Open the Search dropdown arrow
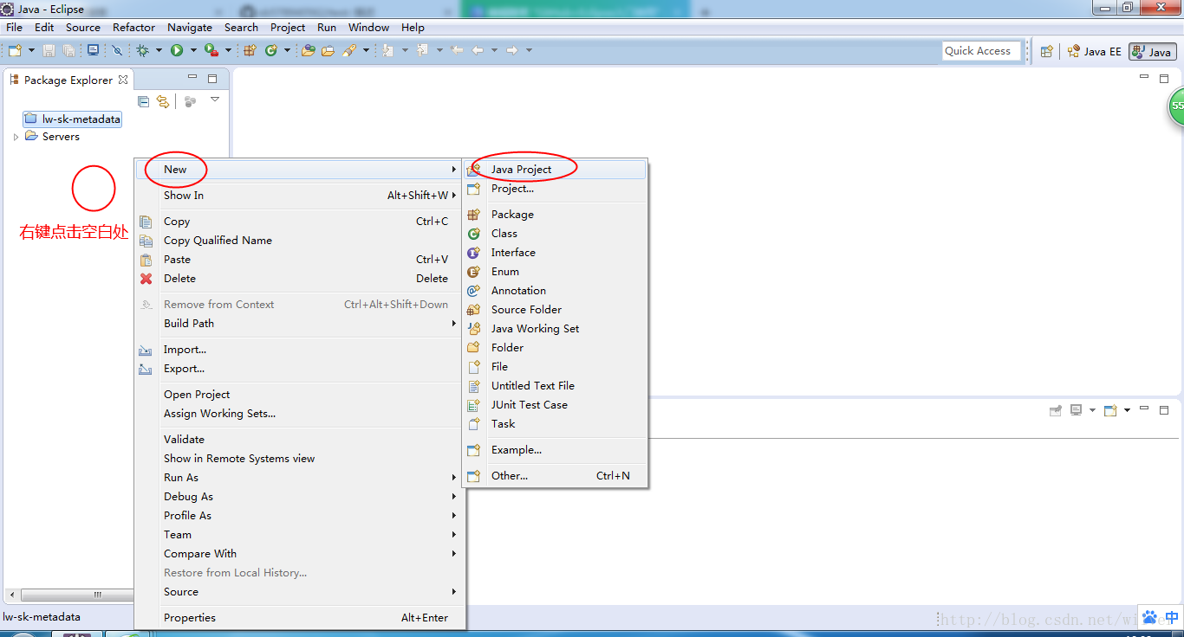Image resolution: width=1184 pixels, height=637 pixels. point(366,50)
